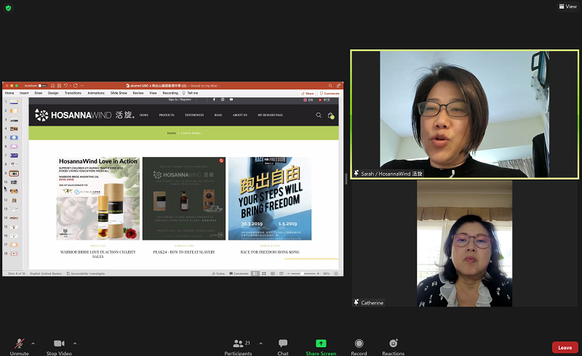
Task: Select Catherine's video tile
Action: (463, 243)
